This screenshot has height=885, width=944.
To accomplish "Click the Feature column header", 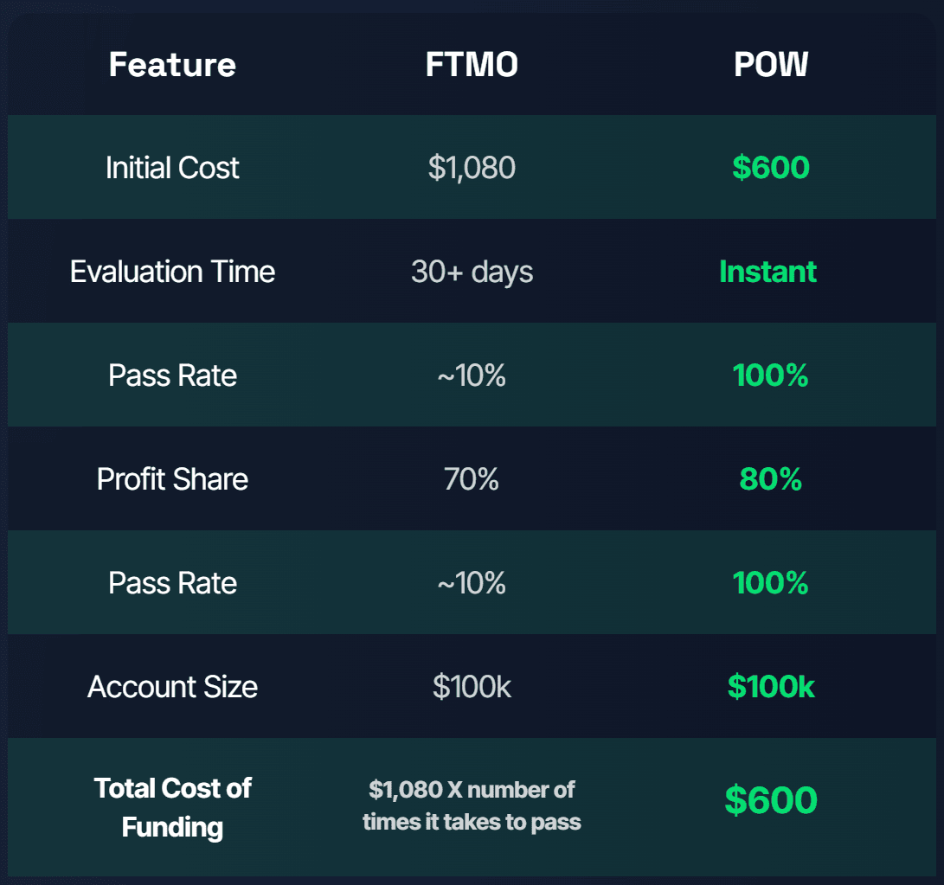I will (x=172, y=65).
